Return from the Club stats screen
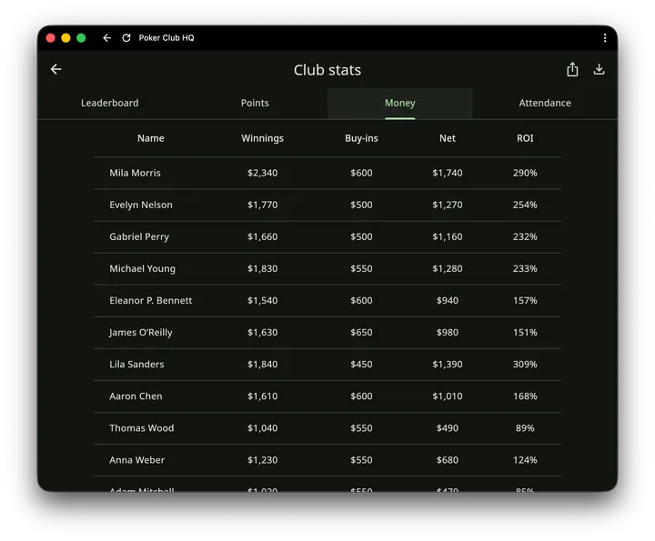Viewport: 655px width, 541px height. coord(56,69)
